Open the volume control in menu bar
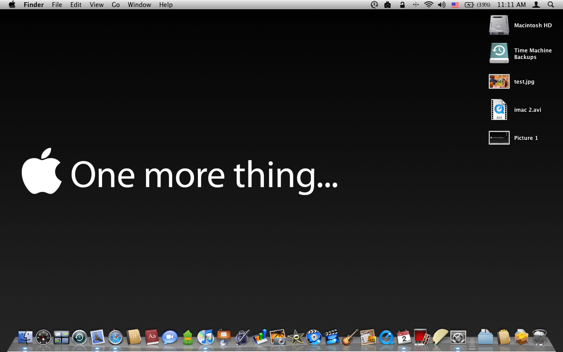Screen dimensions: 563x352 click(442, 5)
